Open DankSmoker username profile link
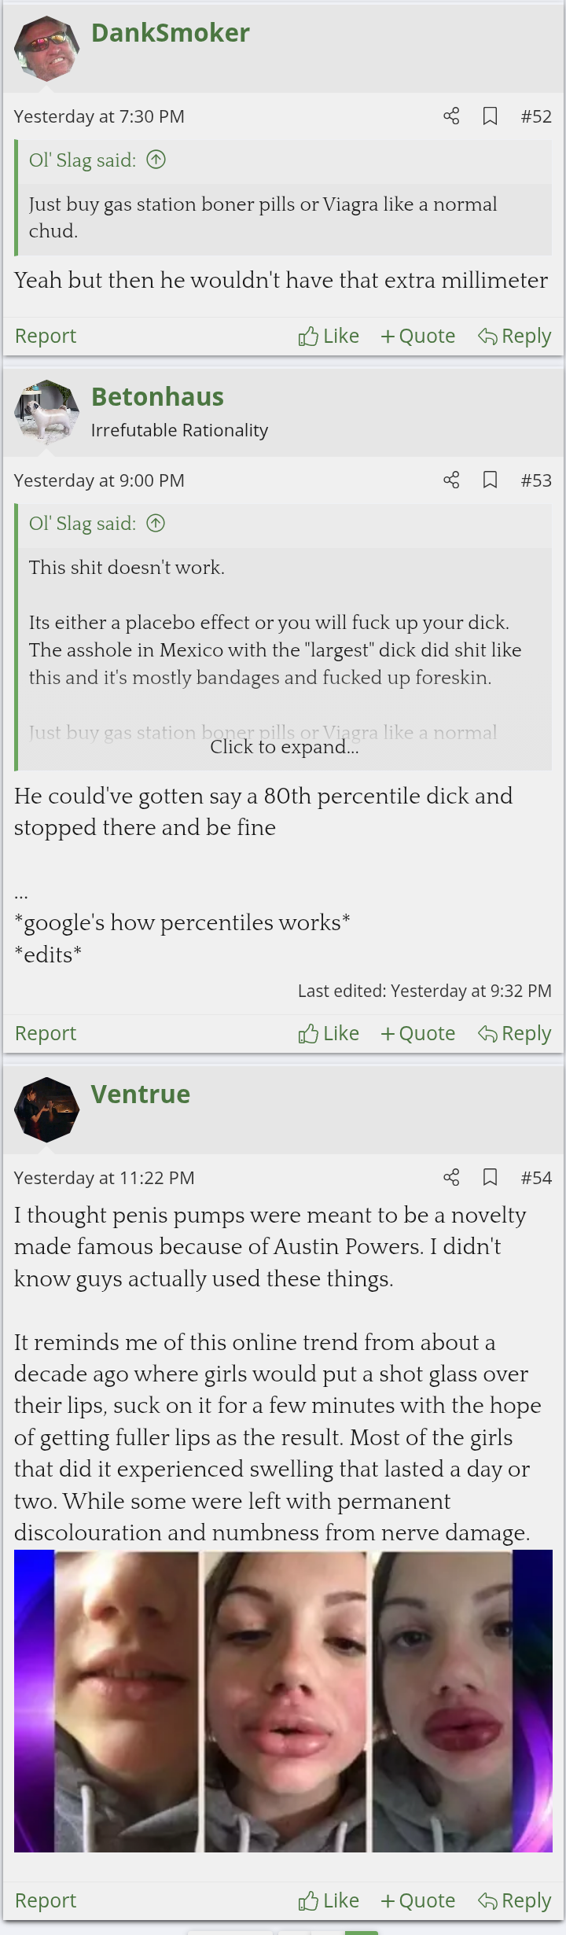This screenshot has width=566, height=1935. tap(171, 32)
